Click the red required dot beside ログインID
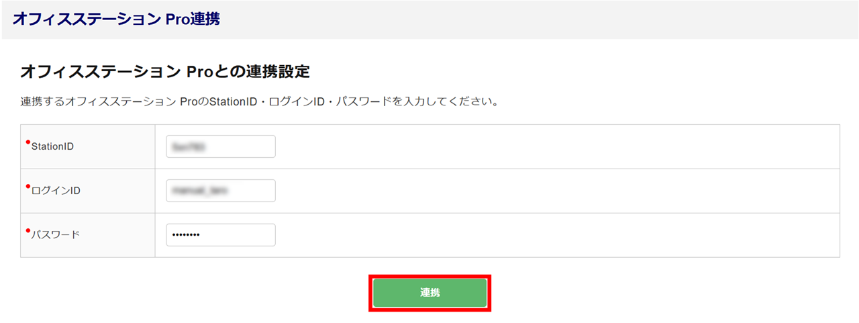This screenshot has width=859, height=323. tap(28, 186)
